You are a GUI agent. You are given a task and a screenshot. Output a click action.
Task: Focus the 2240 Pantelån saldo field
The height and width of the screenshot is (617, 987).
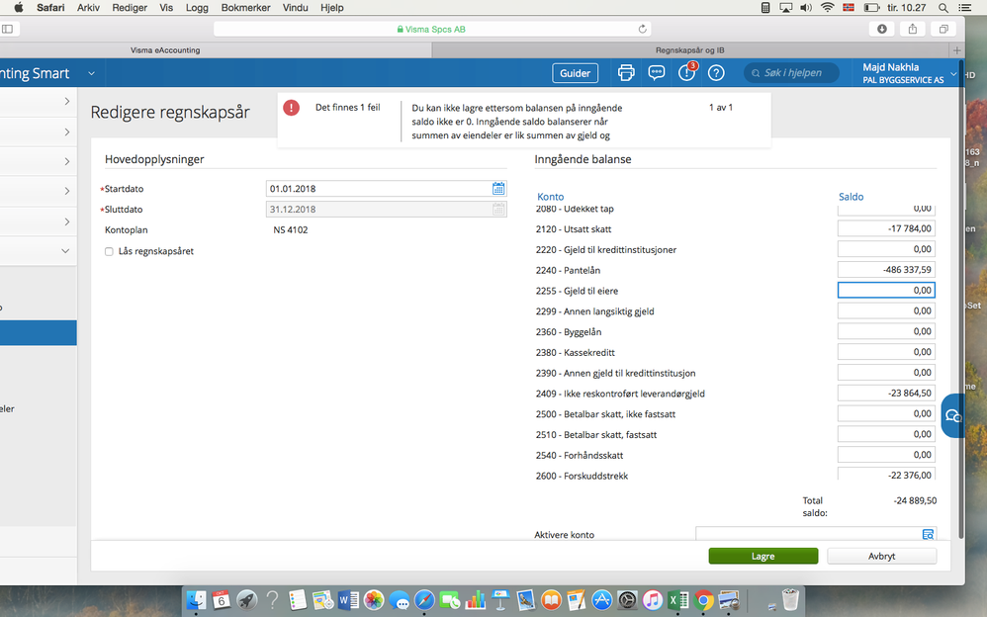pyautogui.click(x=886, y=270)
